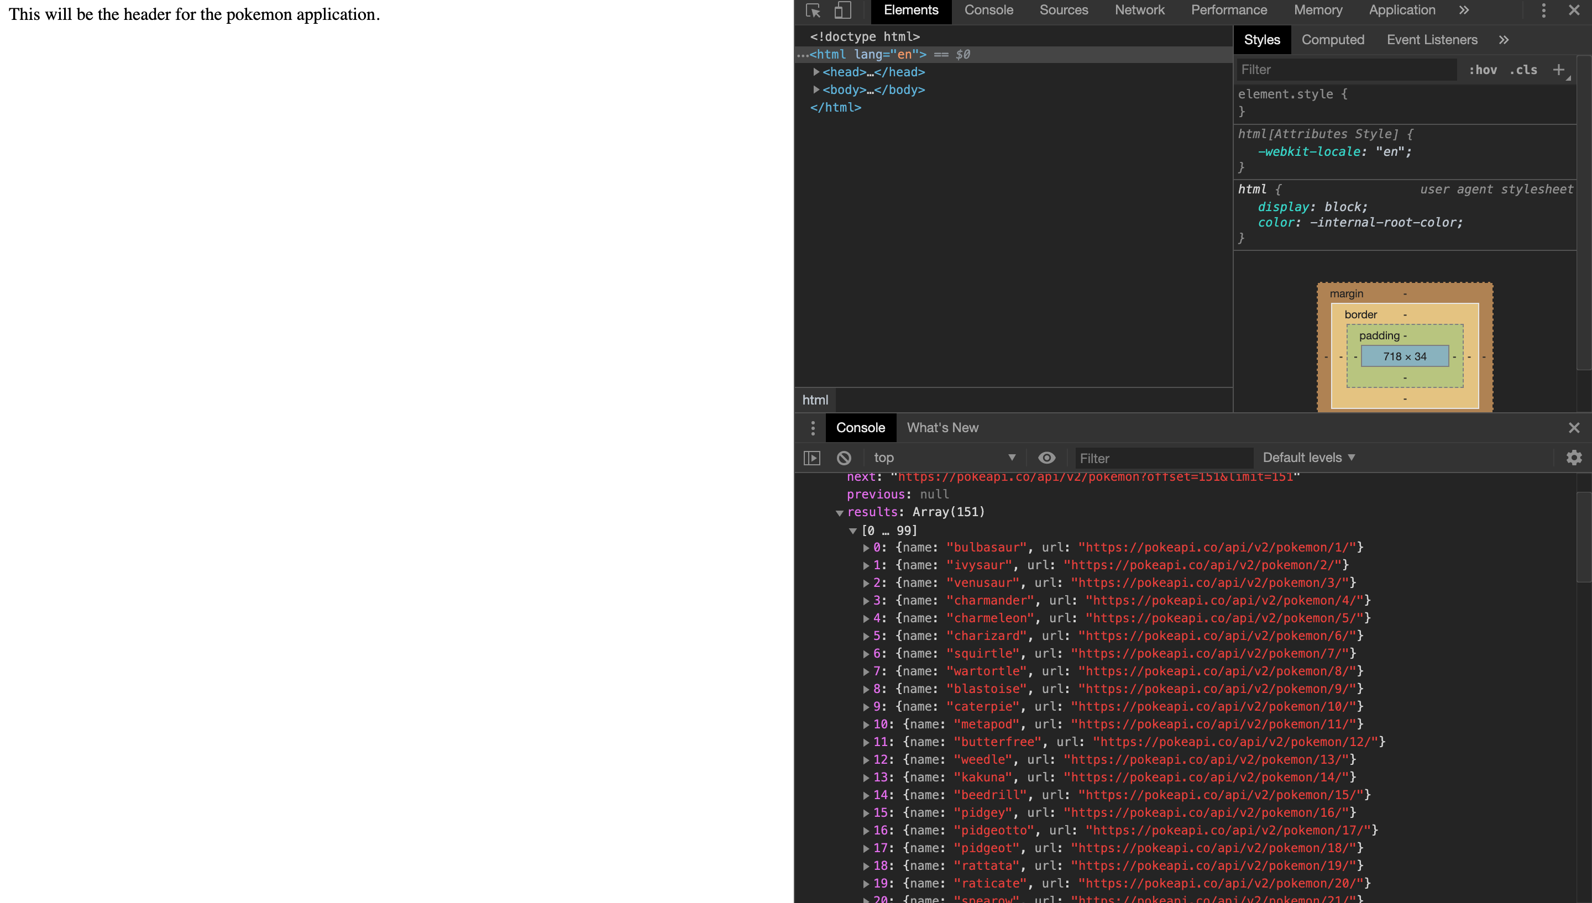Open the top context dropdown
Viewport: 1592px width, 903px height.
tap(944, 458)
